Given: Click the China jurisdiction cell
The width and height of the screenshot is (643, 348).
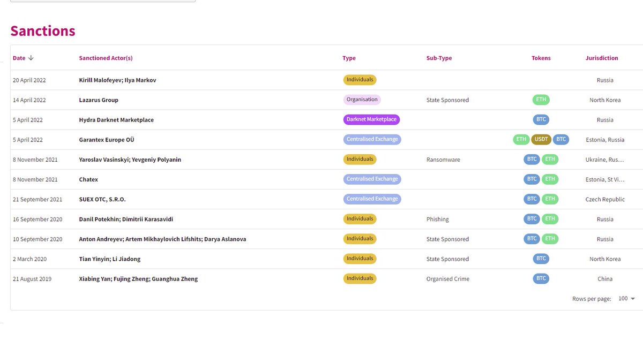Looking at the screenshot, I should (605, 278).
